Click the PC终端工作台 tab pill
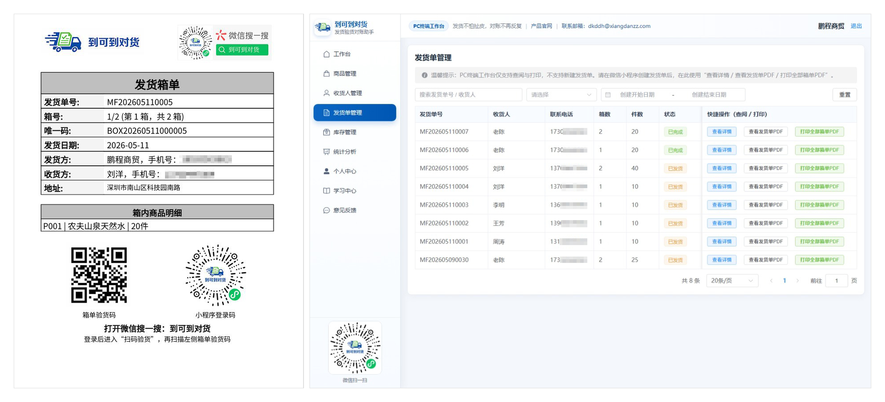This screenshot has width=885, height=402. tap(429, 26)
